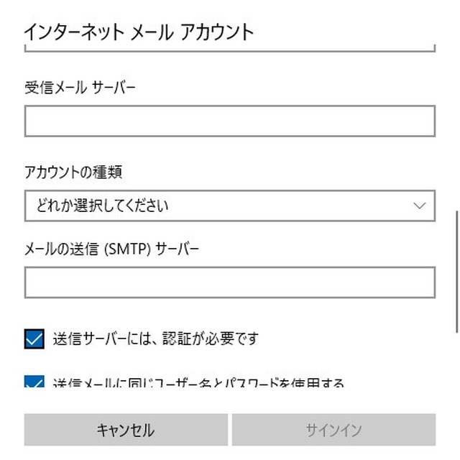460x460 pixels.
Task: Click the scrollbar track above the thumb
Action: pos(457,108)
